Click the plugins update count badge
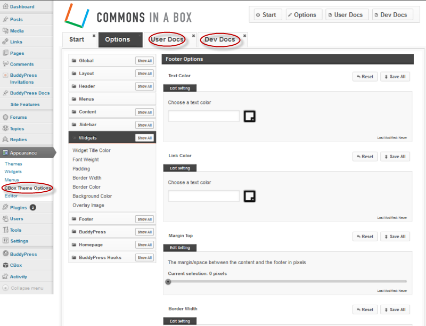Screen dimensions: 426x326 [x=33, y=208]
